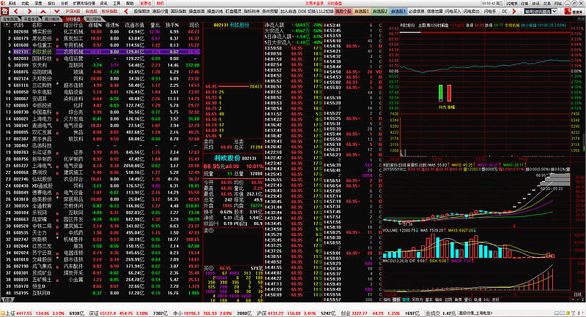Click the red up arrow button
Image resolution: width=586 pixels, height=317 pixels.
point(43,12)
